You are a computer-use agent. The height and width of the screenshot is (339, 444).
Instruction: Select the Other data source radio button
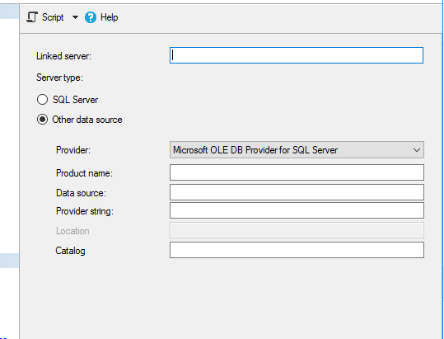42,120
